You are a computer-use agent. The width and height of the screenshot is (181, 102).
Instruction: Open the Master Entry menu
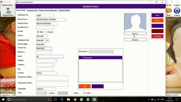point(7,5)
